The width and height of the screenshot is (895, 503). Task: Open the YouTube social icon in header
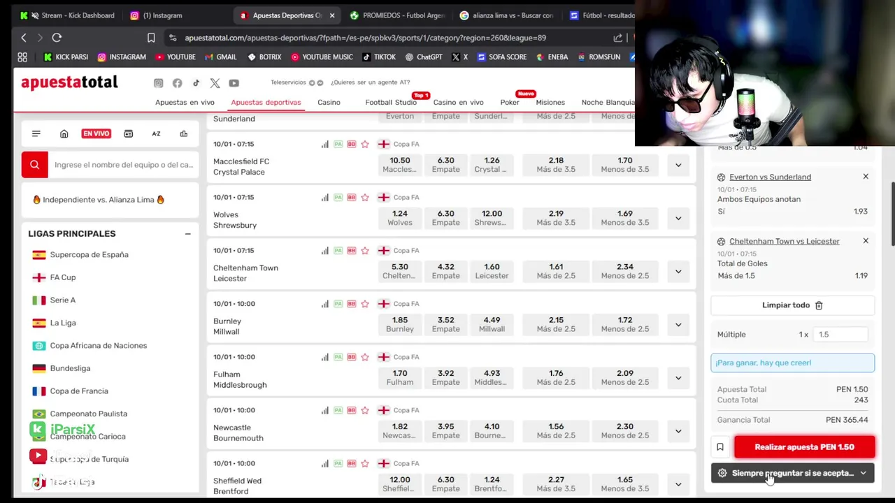tap(234, 83)
